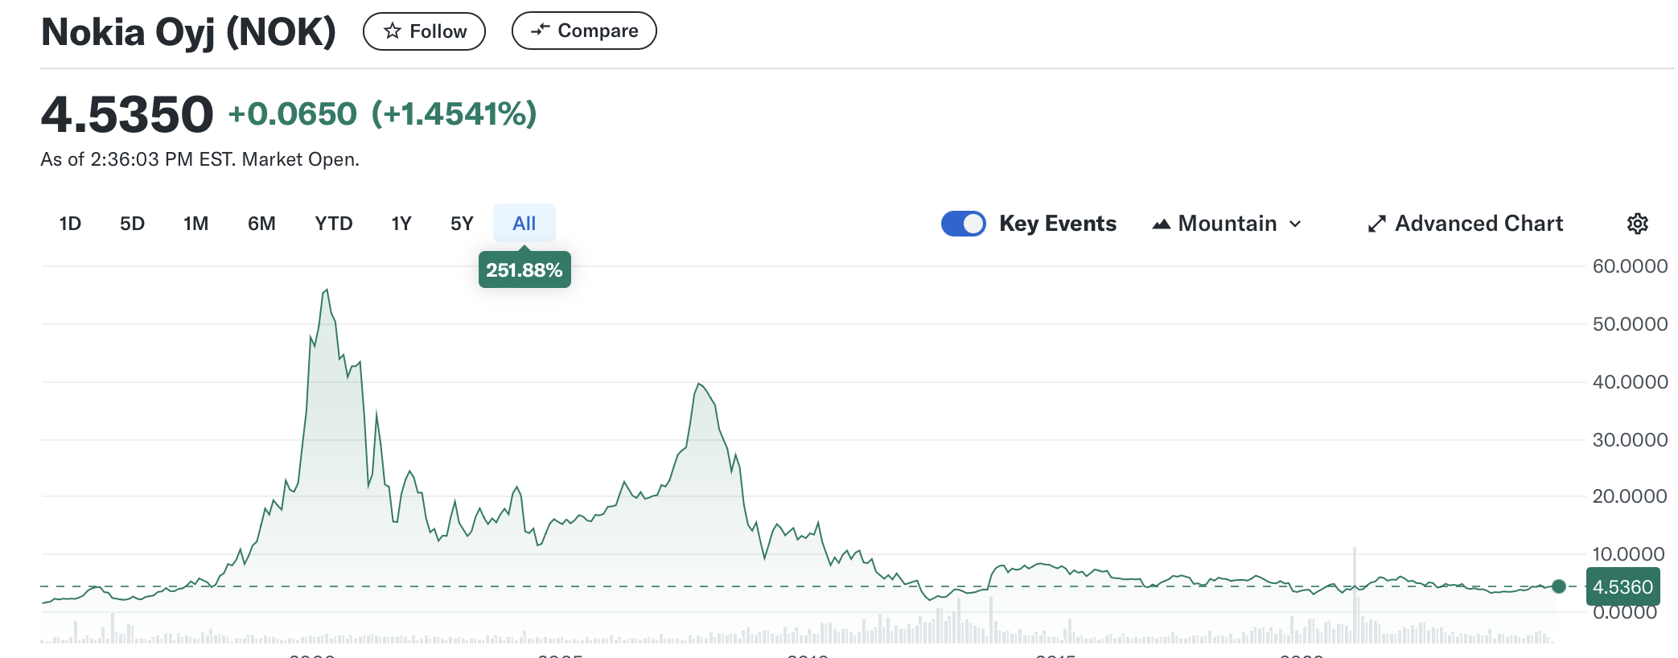The width and height of the screenshot is (1678, 658).
Task: Click the 251.88% performance badge
Action: [x=524, y=270]
